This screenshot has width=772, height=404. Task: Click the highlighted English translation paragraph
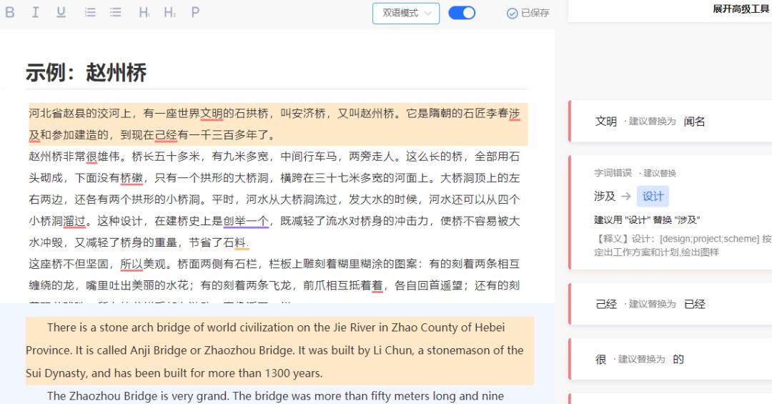click(x=279, y=350)
